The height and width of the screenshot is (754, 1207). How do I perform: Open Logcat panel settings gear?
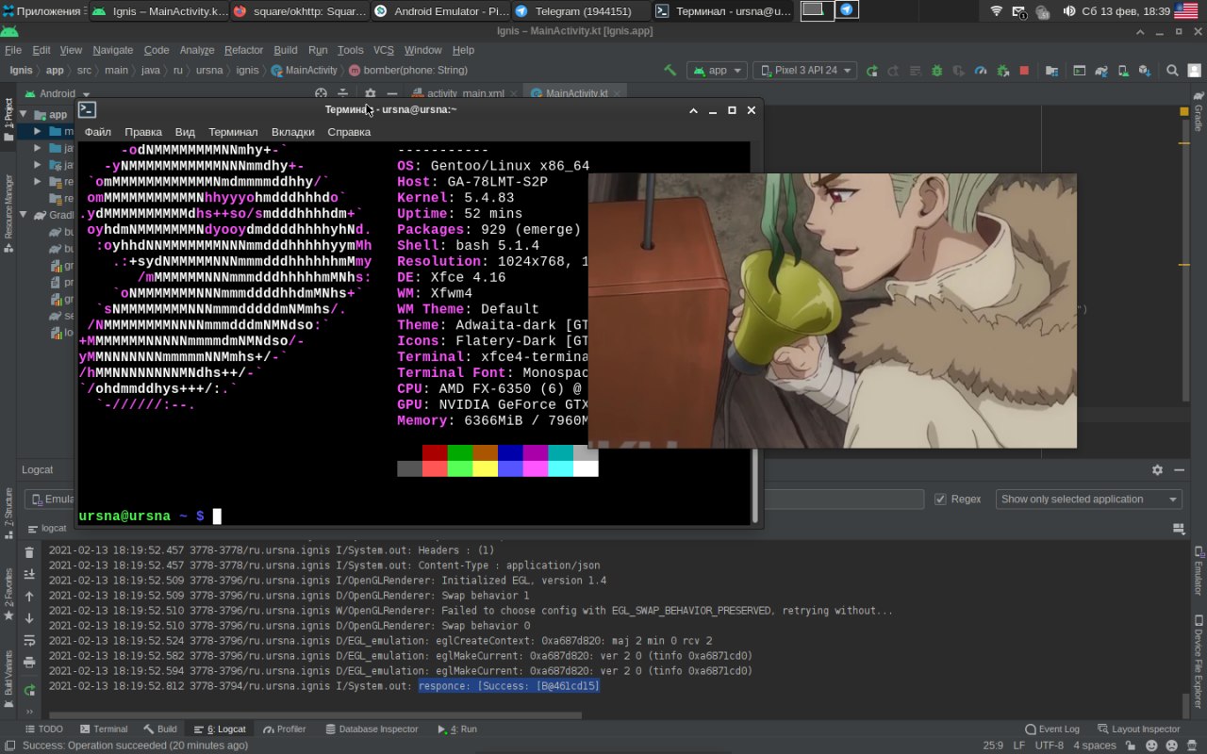1157,469
